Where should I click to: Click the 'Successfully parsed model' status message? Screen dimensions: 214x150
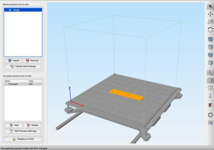click(x=24, y=148)
